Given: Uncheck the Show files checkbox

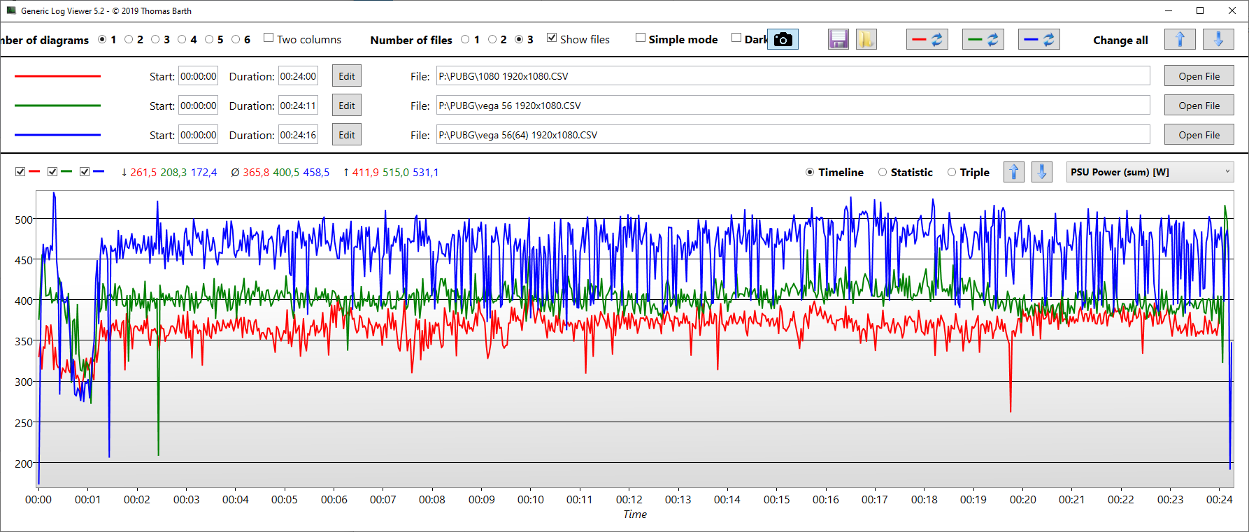Looking at the screenshot, I should pos(552,38).
